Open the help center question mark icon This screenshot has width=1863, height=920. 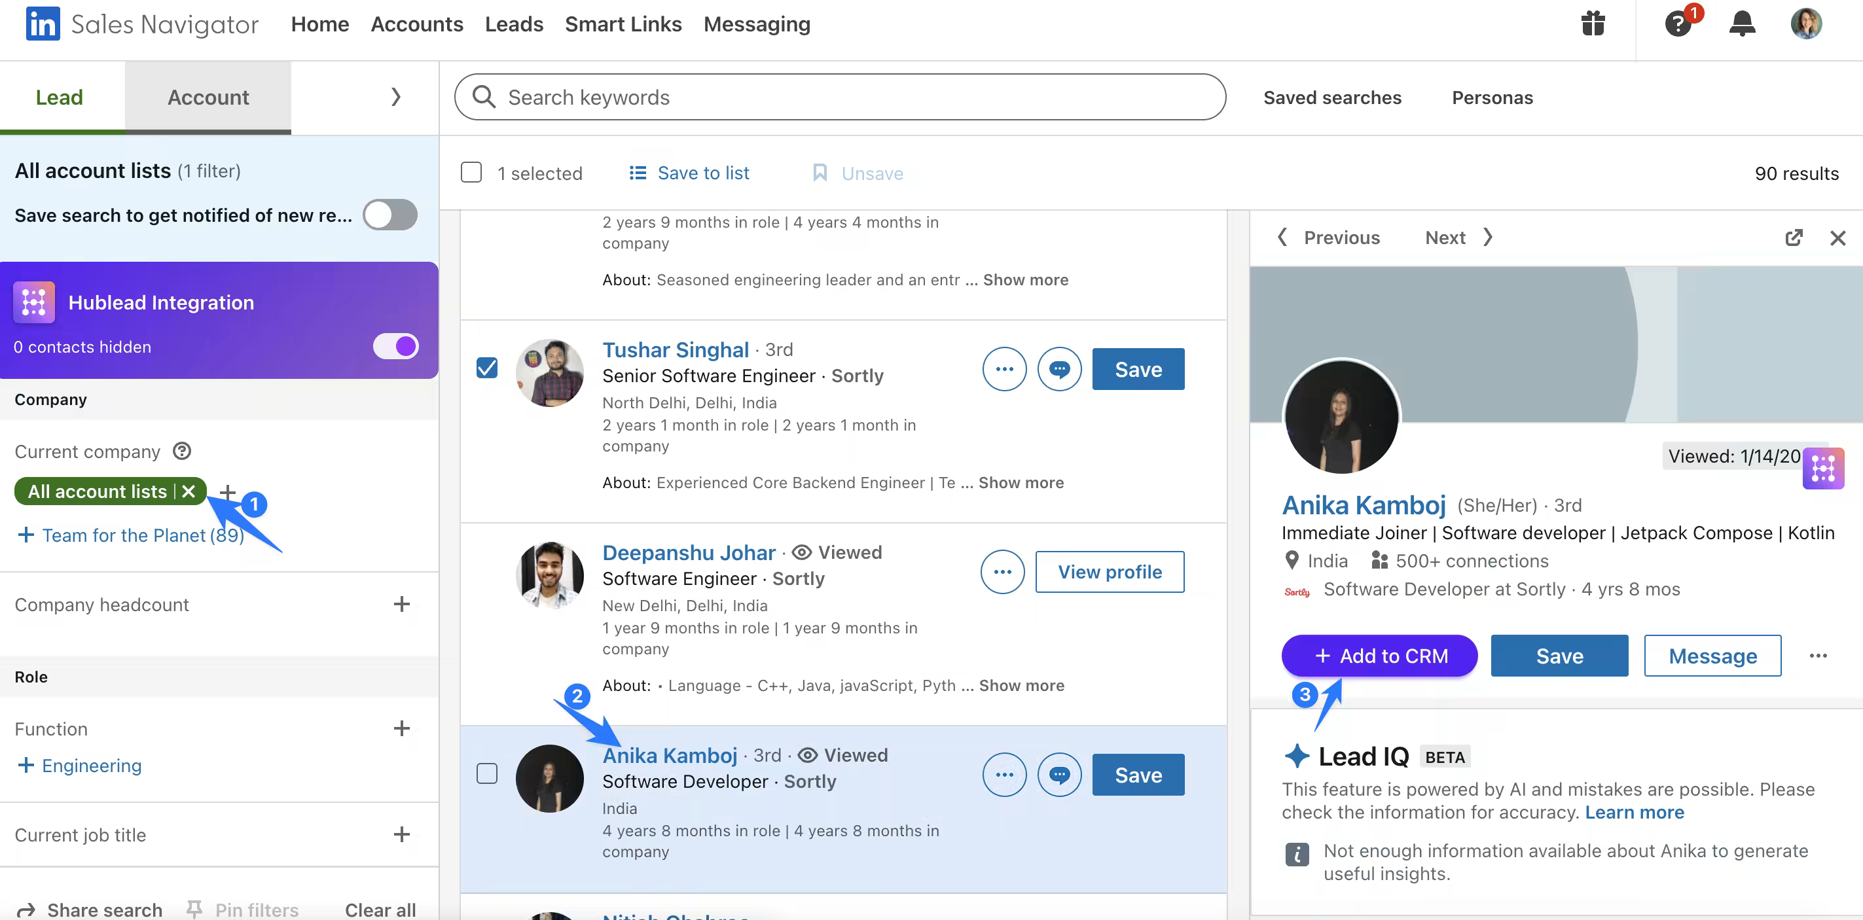coord(1677,24)
